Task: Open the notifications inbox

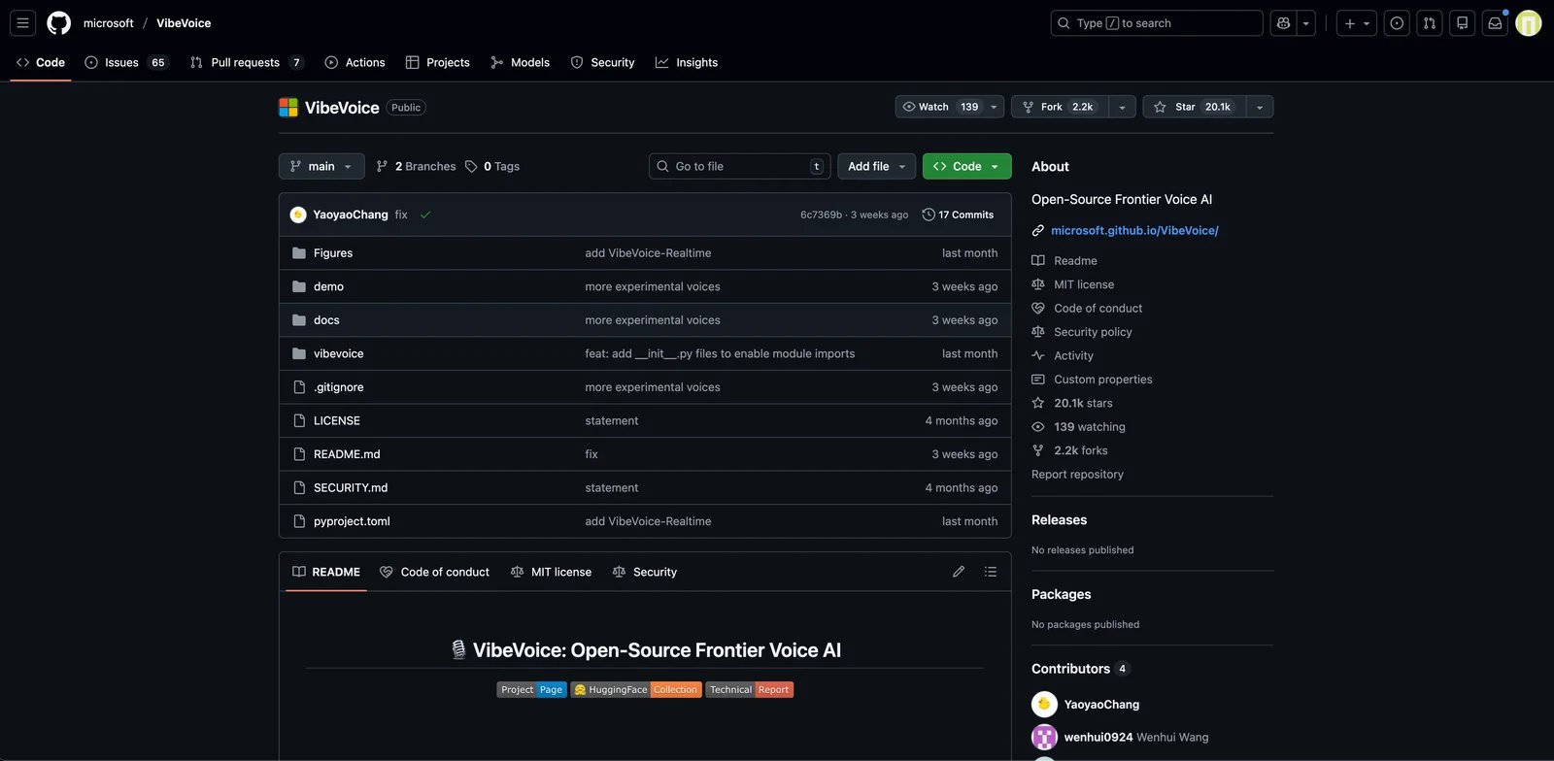Action: click(x=1496, y=23)
